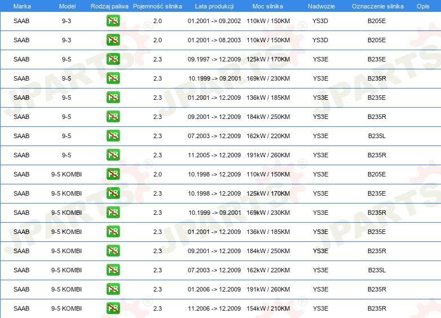Click YS3D in the row ending 08.2003
The image size is (441, 318).
[x=320, y=40]
